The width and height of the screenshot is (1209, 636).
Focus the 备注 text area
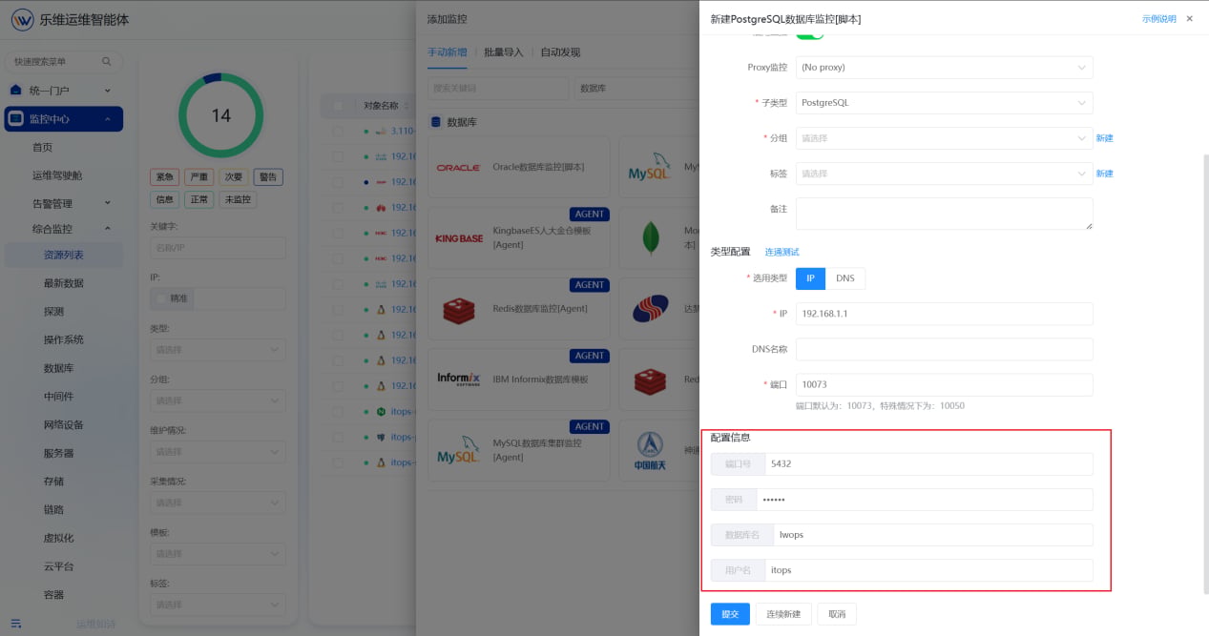[944, 214]
